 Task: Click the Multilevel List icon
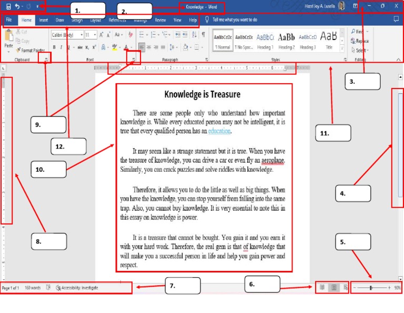[165, 35]
